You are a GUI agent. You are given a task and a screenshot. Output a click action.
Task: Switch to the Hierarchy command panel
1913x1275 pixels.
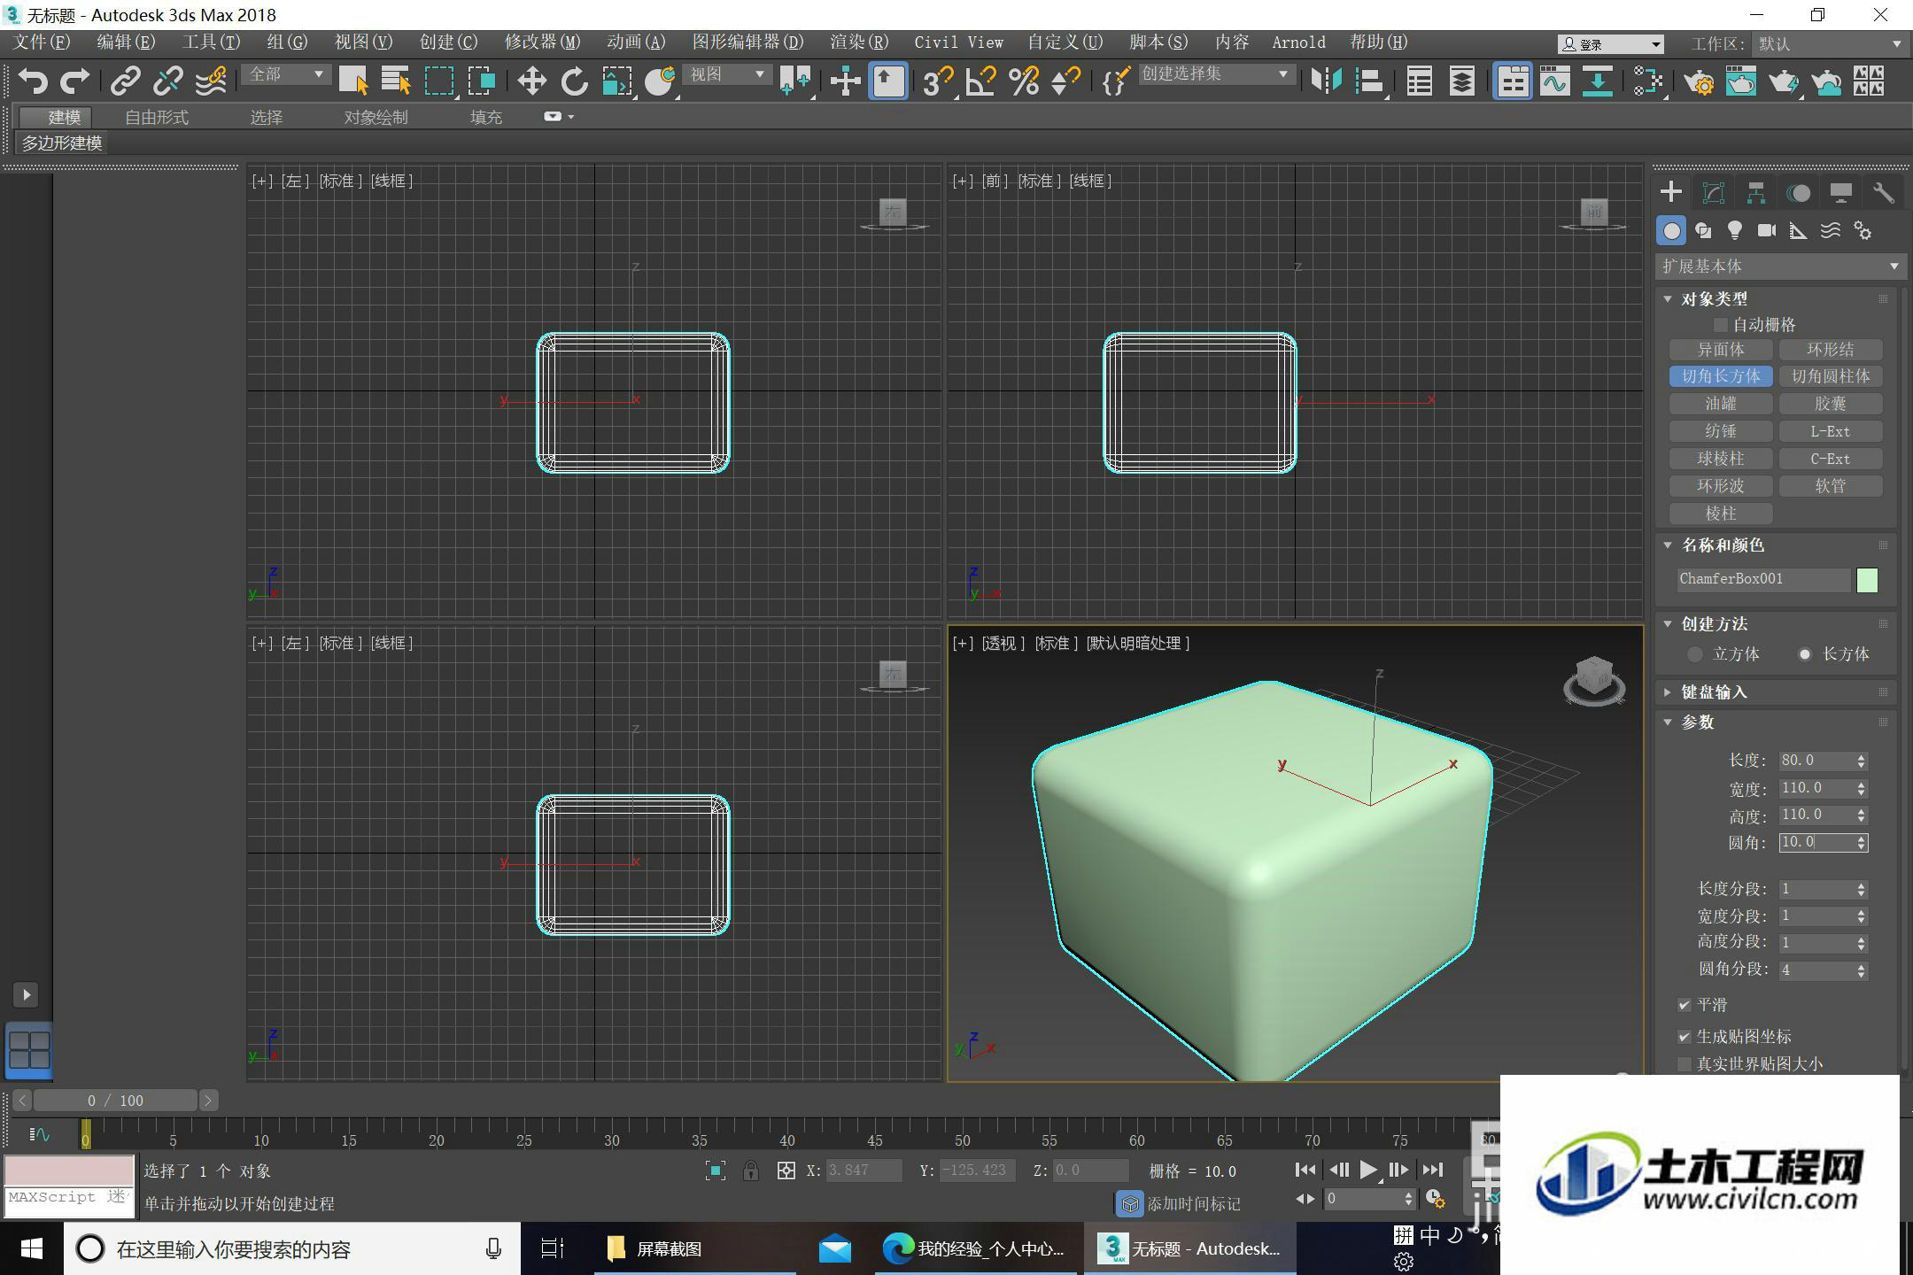click(x=1756, y=192)
